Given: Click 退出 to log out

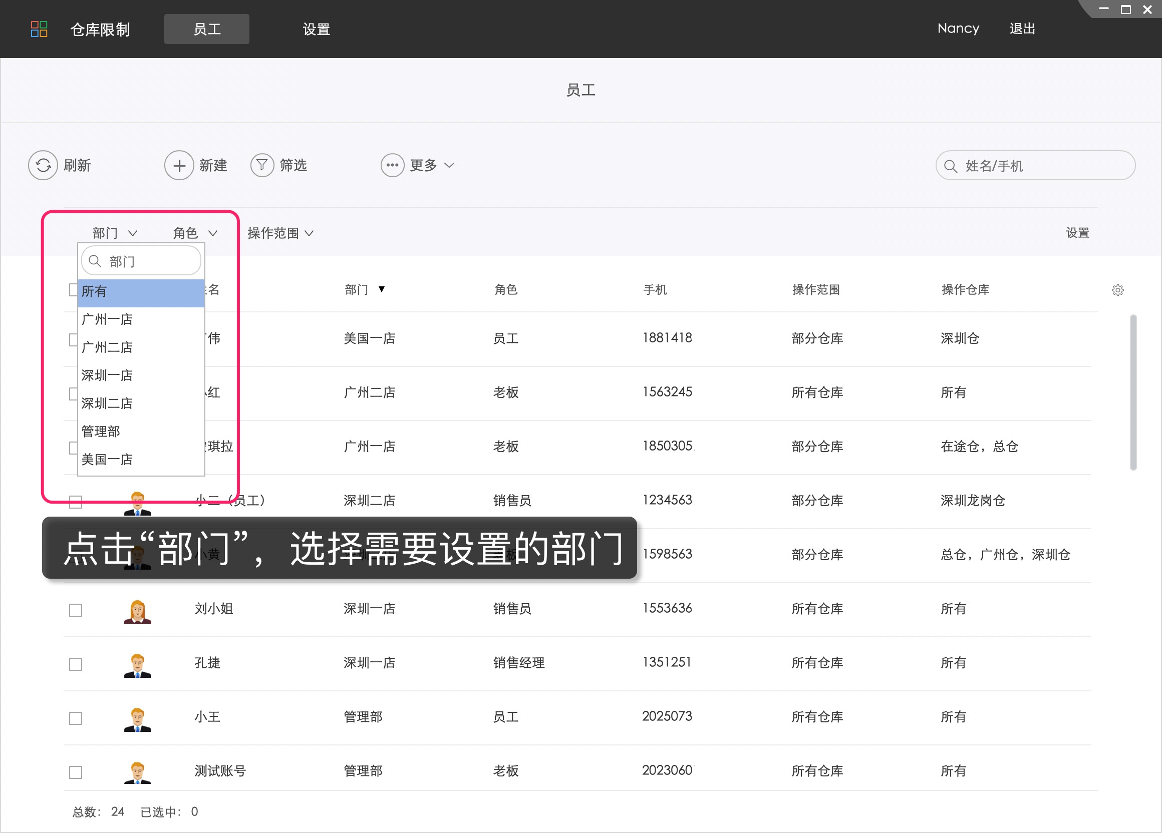Looking at the screenshot, I should tap(1022, 29).
